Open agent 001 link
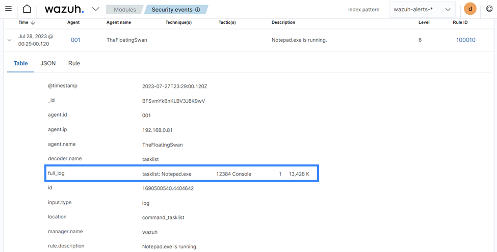The width and height of the screenshot is (497, 252). [x=75, y=40]
